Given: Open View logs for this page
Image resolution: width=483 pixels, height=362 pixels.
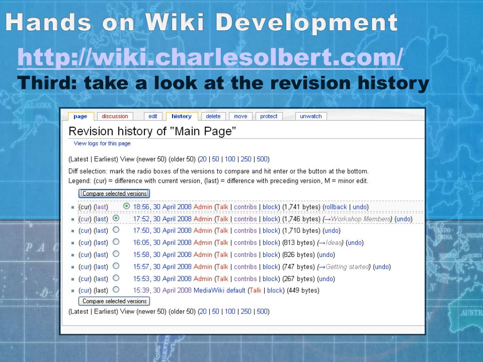Looking at the screenshot, I should [102, 143].
